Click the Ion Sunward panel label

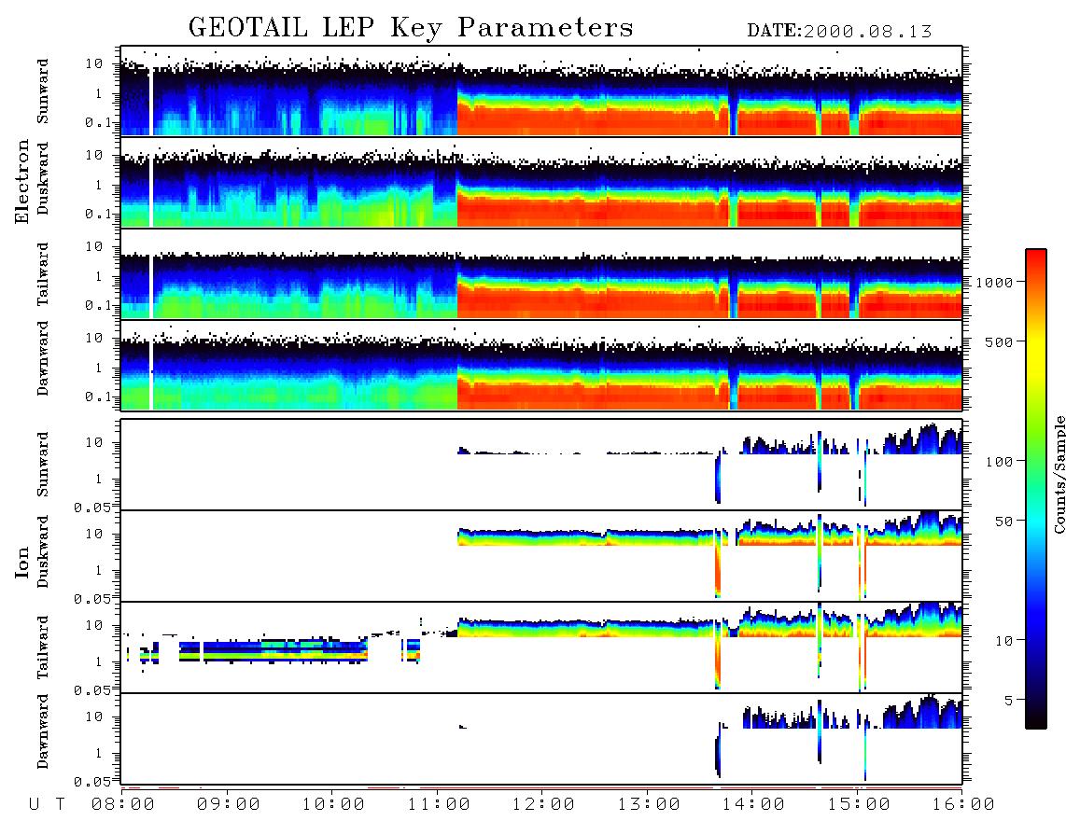click(43, 464)
